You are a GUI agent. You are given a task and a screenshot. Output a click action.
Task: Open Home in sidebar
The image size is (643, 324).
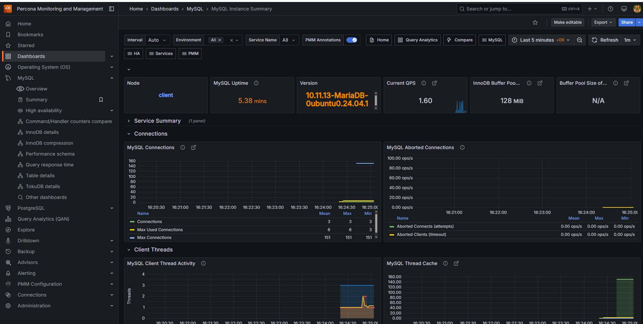click(x=24, y=24)
